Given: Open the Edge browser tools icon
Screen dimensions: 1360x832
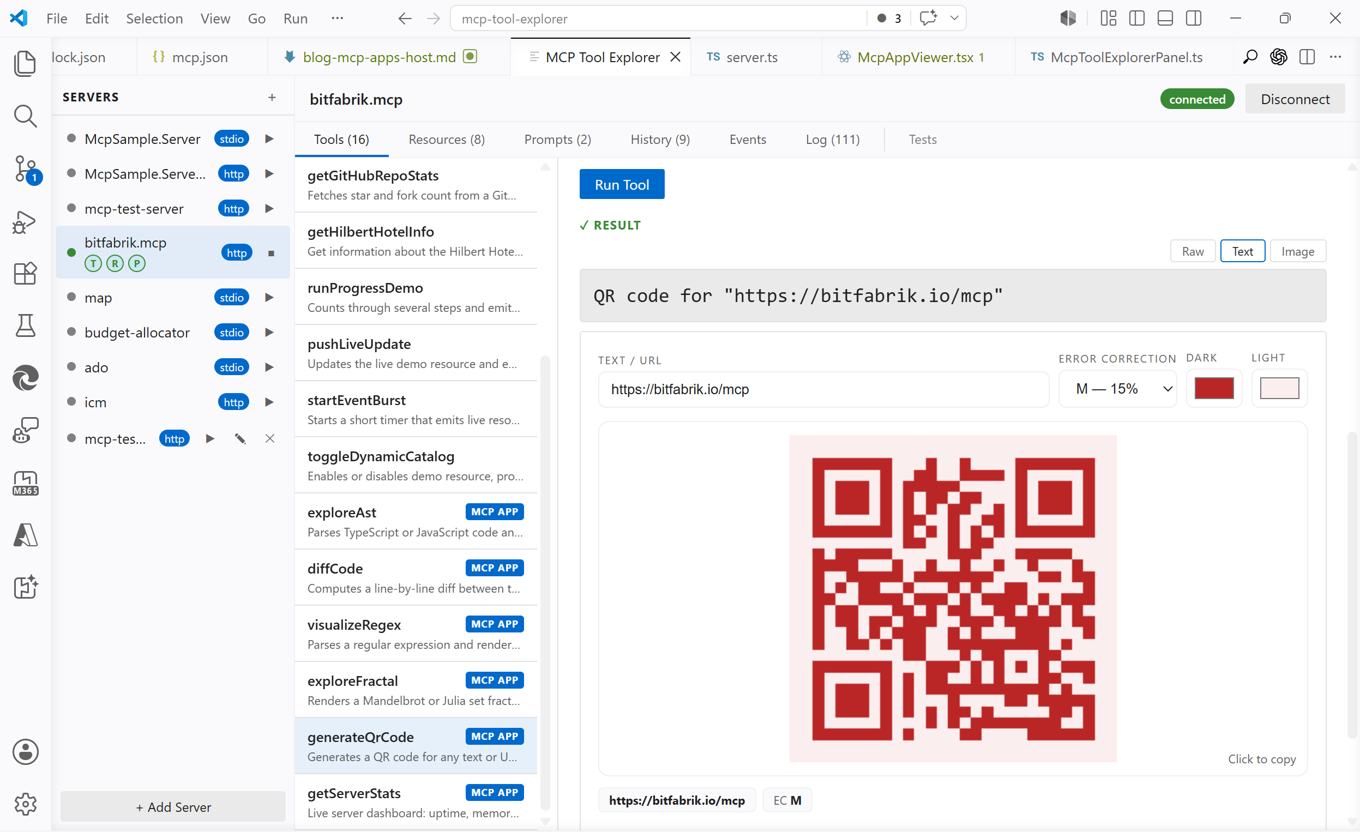Looking at the screenshot, I should point(25,378).
